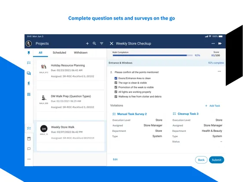The height and width of the screenshot is (182, 243).
Task: Click the Submit button
Action: coord(217,160)
